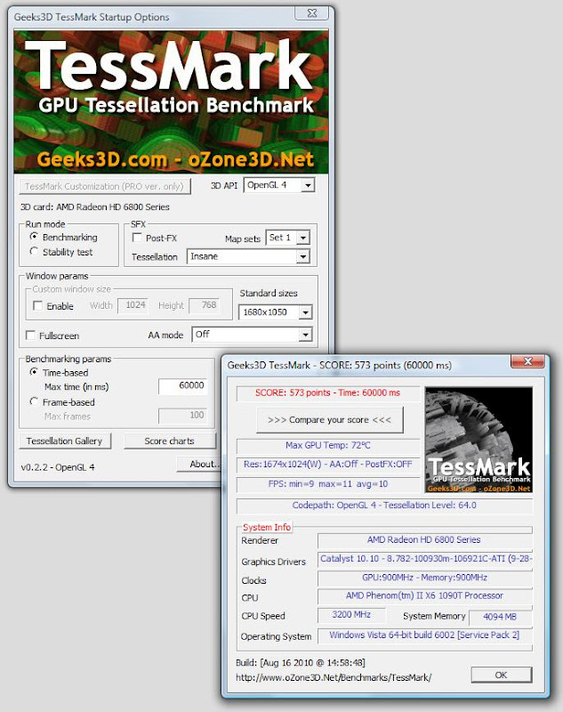Click the Windows Vista 64-bit OS value
The image size is (563, 712).
[424, 635]
